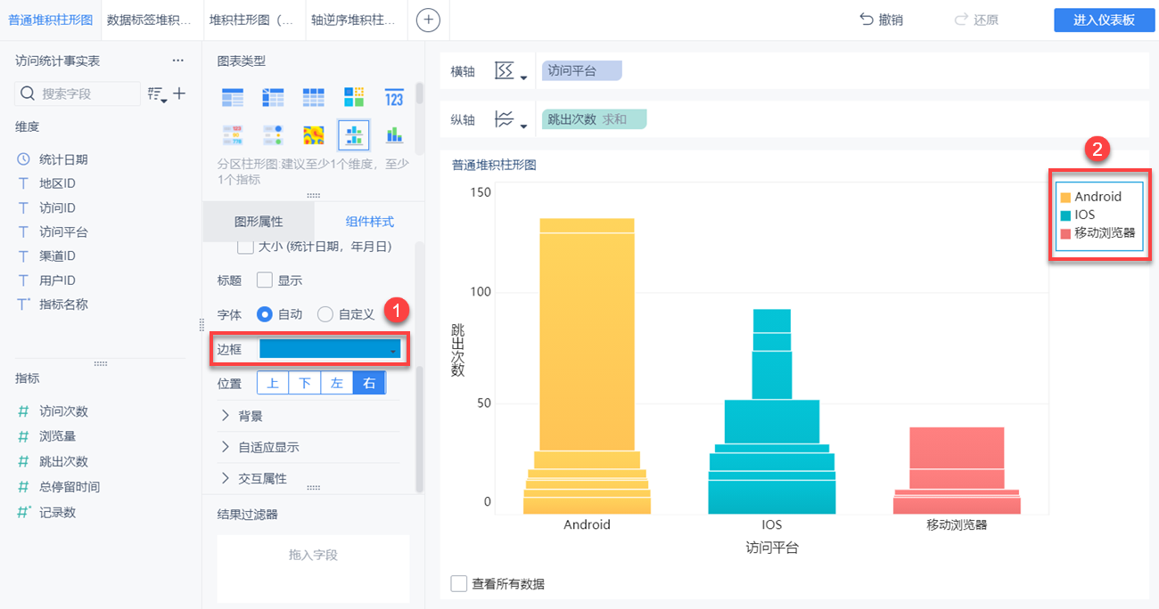The width and height of the screenshot is (1159, 609).
Task: Enable the 标题 显示 checkbox
Action: click(265, 280)
